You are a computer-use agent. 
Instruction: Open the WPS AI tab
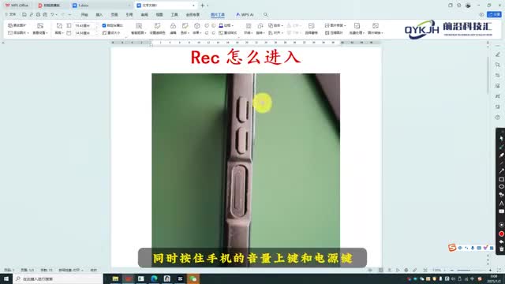click(245, 15)
